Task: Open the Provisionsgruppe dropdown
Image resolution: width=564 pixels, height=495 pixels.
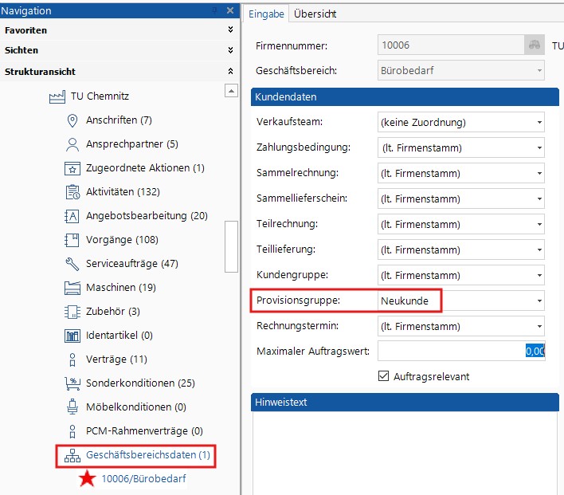Action: 539,301
